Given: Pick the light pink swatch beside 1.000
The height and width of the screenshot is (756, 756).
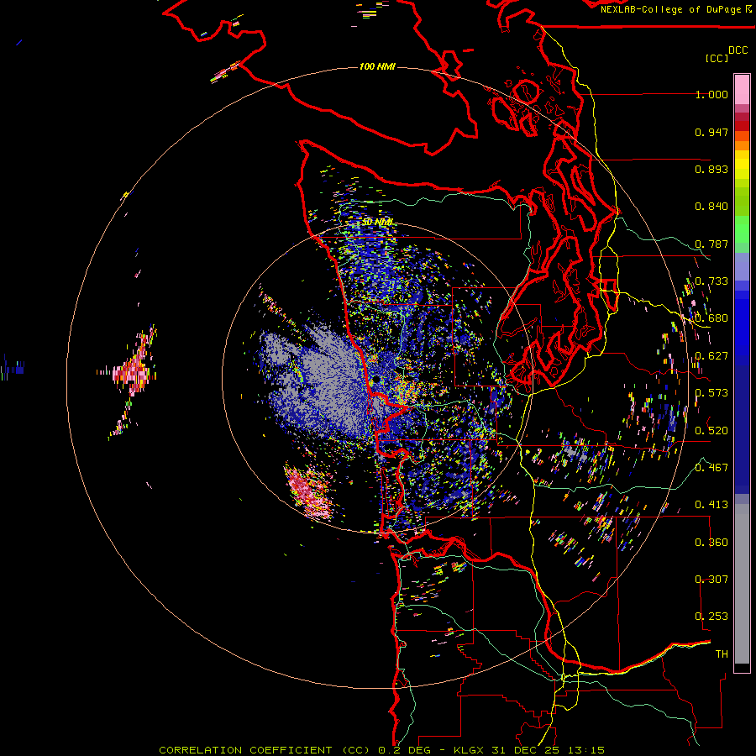Looking at the screenshot, I should click(x=742, y=90).
